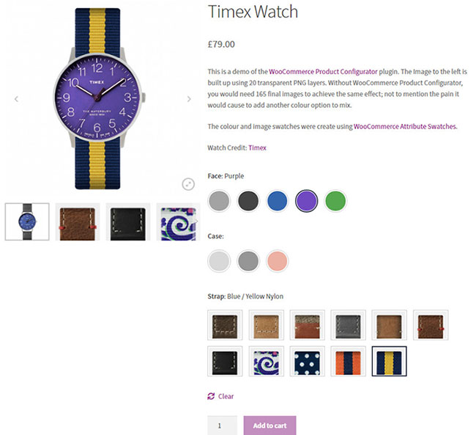Pick the polka dot strap swatch

[308, 361]
